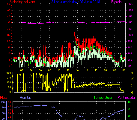Click the 'Humitat' legend label
137x120 pixels.
25,98
